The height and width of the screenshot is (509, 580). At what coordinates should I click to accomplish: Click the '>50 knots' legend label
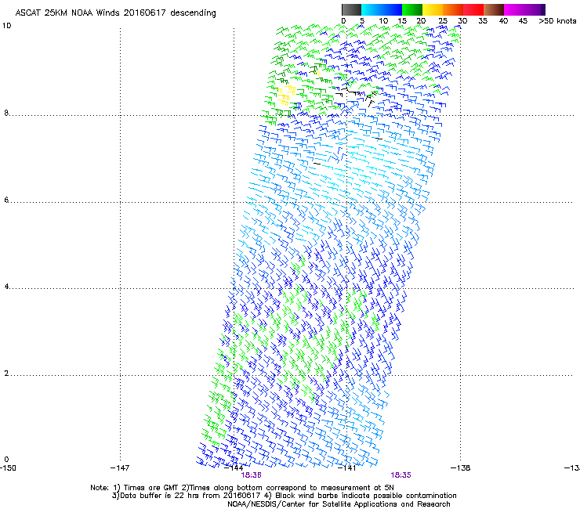(x=557, y=21)
